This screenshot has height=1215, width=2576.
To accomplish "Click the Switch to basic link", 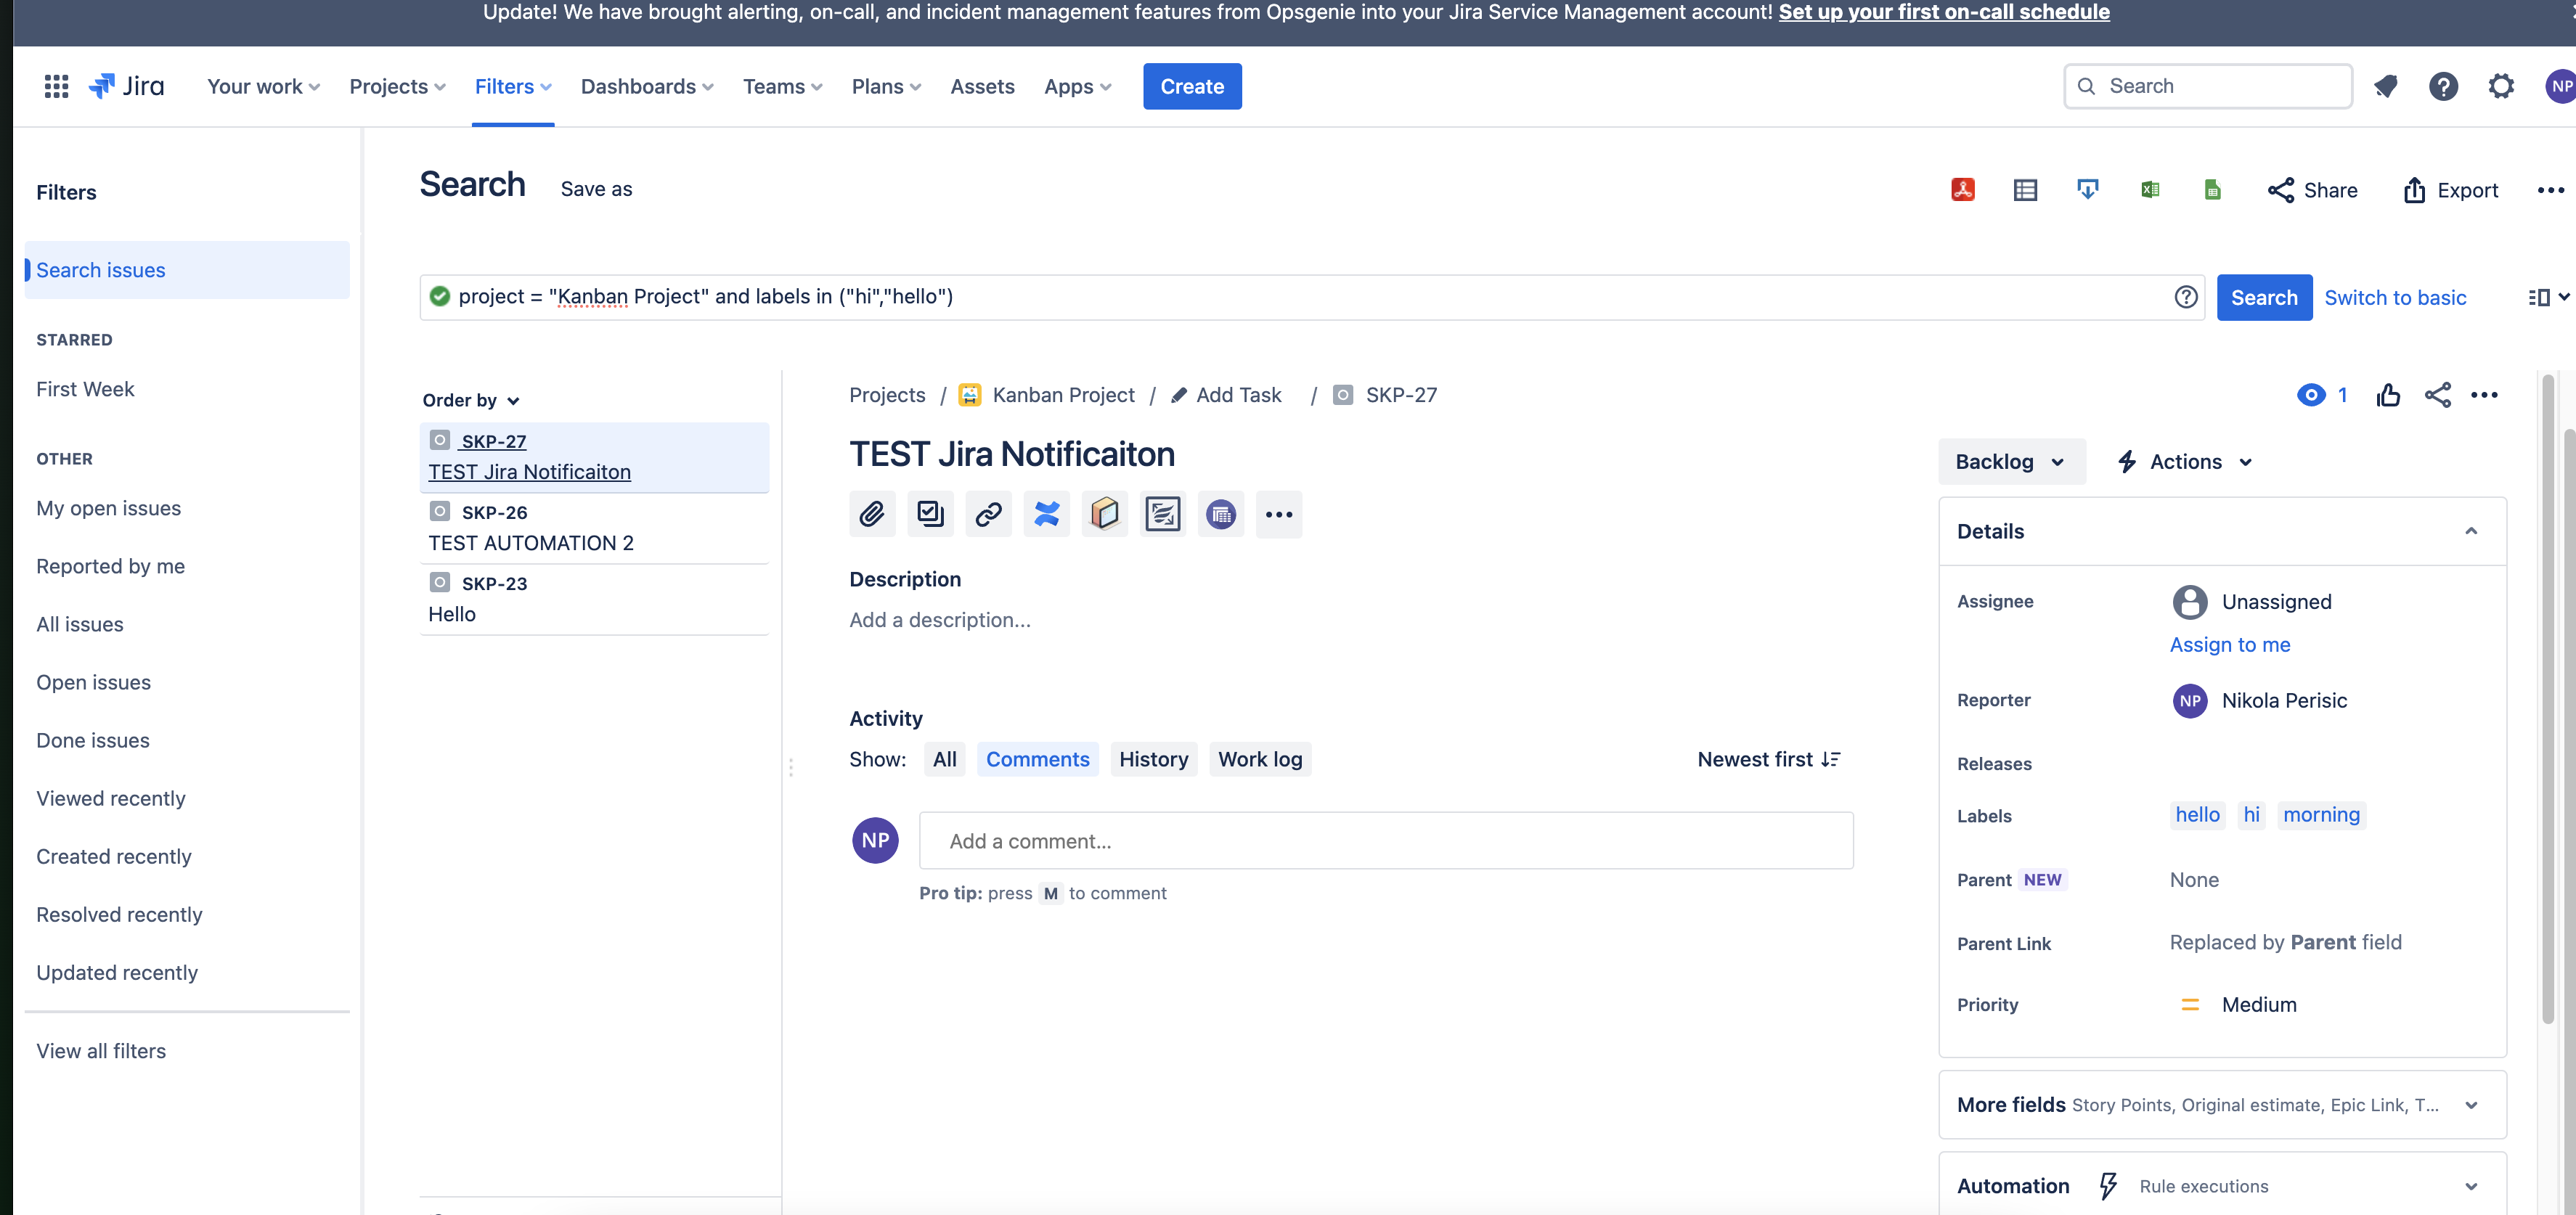I will (2394, 297).
